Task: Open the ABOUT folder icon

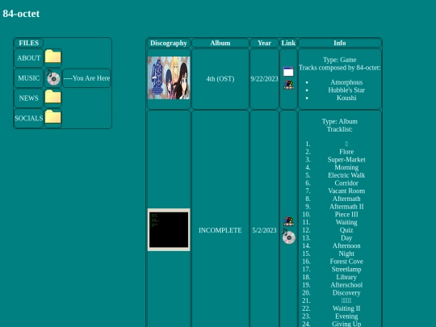Action: click(52, 57)
